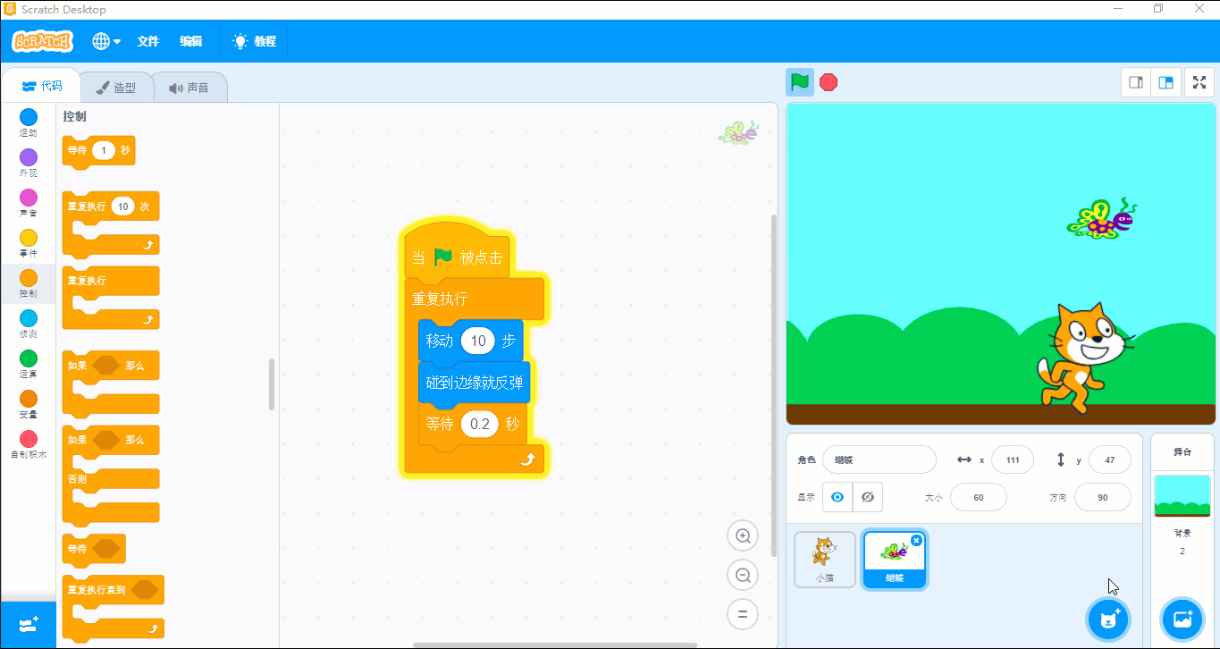Select the 外观 block category
This screenshot has width=1220, height=649.
pyautogui.click(x=29, y=163)
